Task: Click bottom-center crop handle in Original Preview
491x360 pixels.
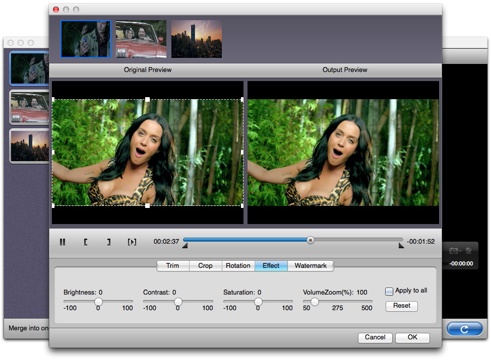Action: point(148,206)
